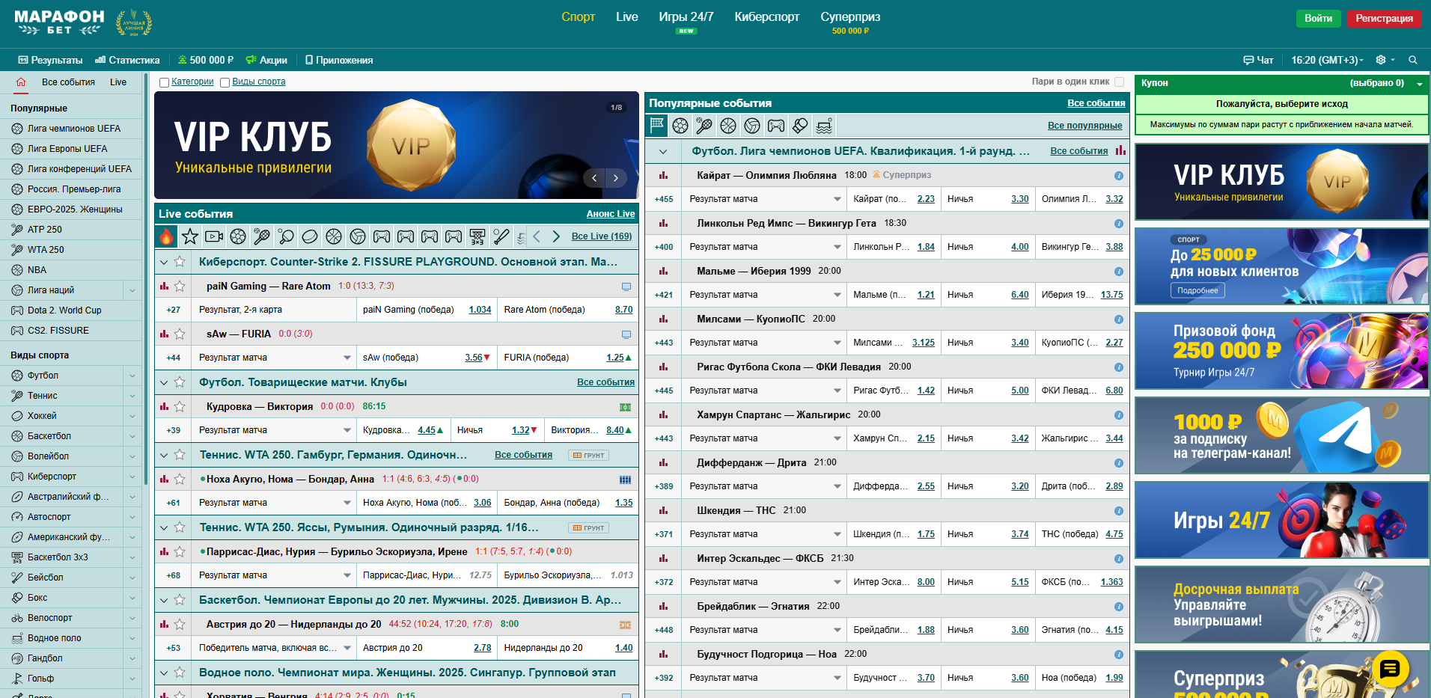Filter live events by video broadcast icon
Image resolution: width=1431 pixels, height=698 pixels.
[214, 236]
